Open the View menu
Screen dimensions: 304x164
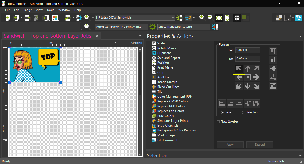(x=39, y=10)
